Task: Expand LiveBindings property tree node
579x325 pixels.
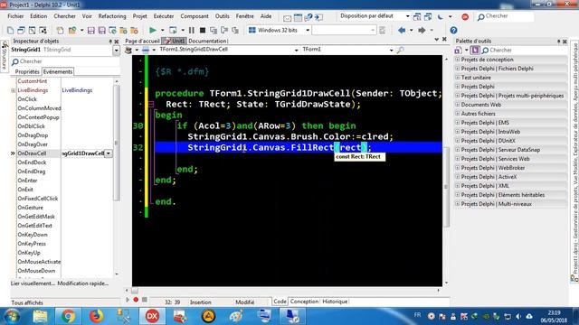Action: point(14,90)
